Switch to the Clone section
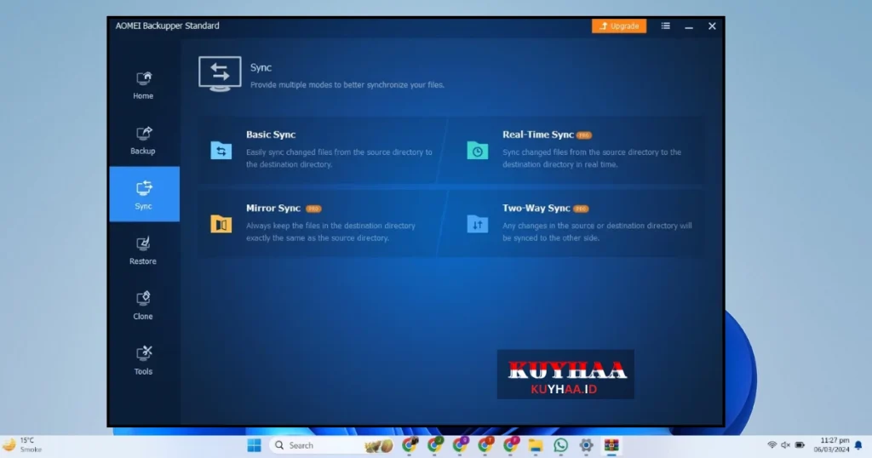This screenshot has height=458, width=872. [143, 306]
